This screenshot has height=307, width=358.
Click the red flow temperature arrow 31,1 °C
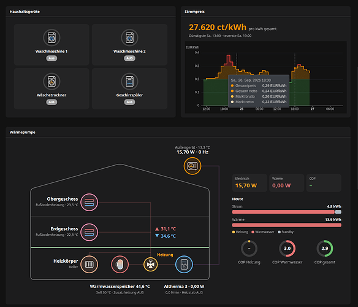[x=157, y=229]
